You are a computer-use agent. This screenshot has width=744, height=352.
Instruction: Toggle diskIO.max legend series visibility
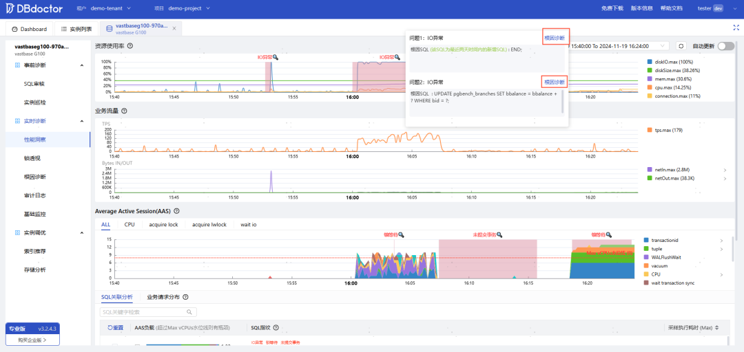pyautogui.click(x=670, y=62)
